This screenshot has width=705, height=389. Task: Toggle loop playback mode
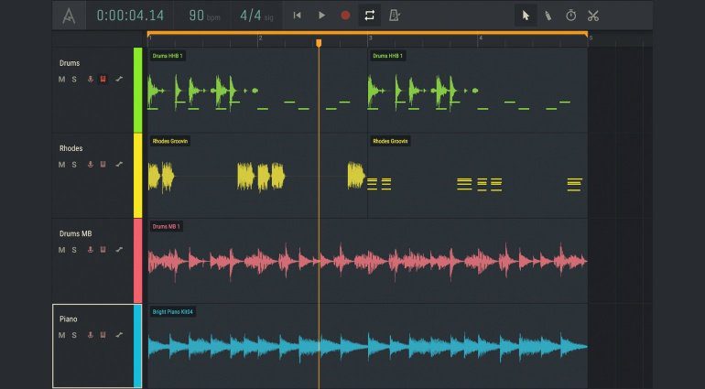pyautogui.click(x=369, y=16)
